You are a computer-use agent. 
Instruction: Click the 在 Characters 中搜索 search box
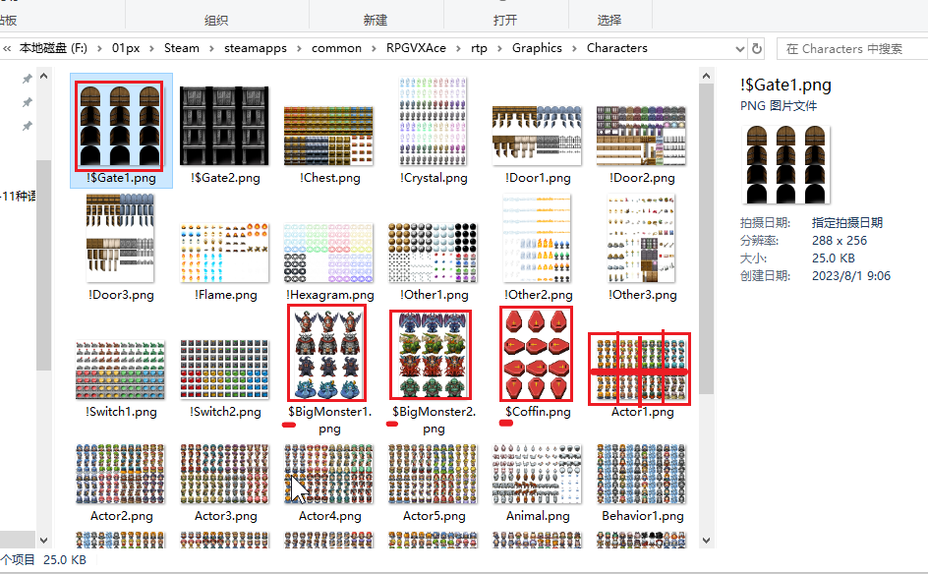tap(852, 49)
